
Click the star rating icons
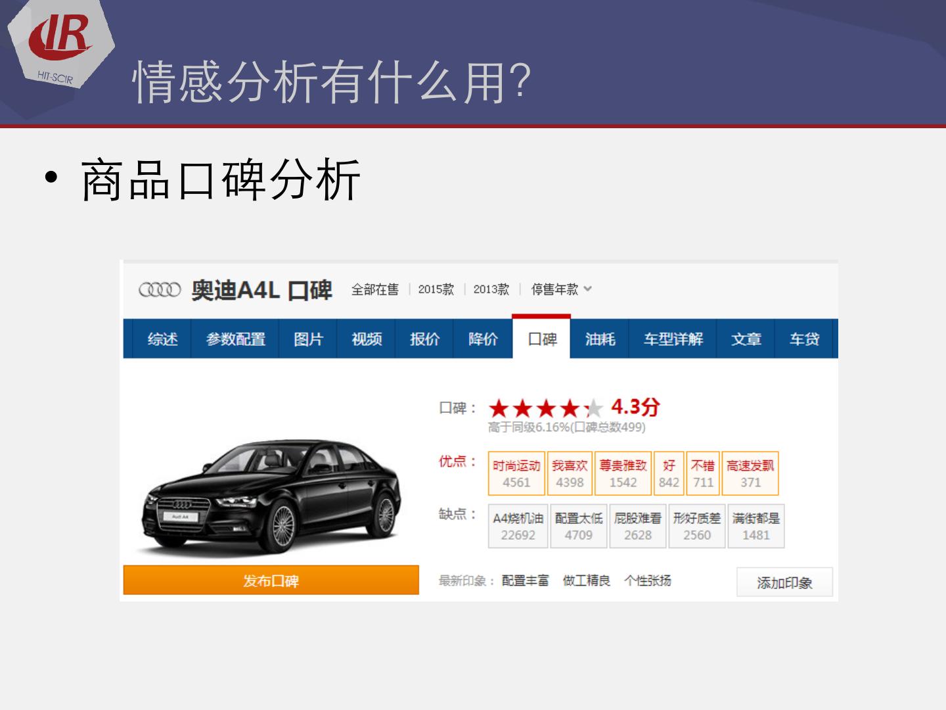(545, 409)
